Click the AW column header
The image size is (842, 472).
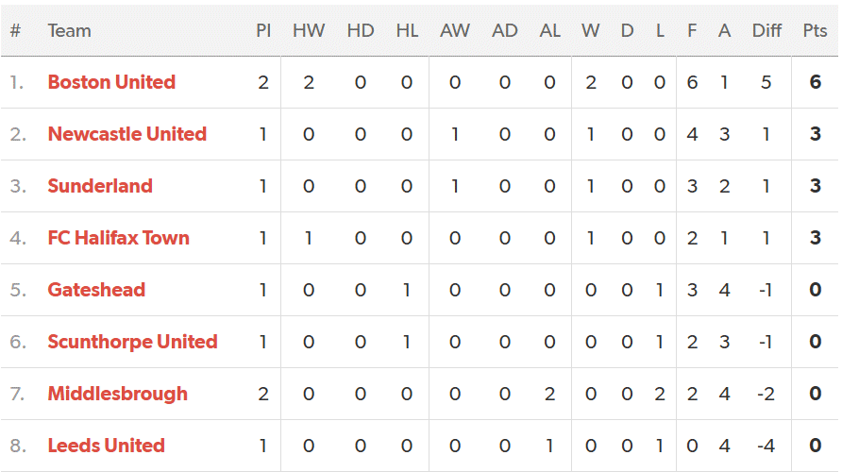(455, 30)
